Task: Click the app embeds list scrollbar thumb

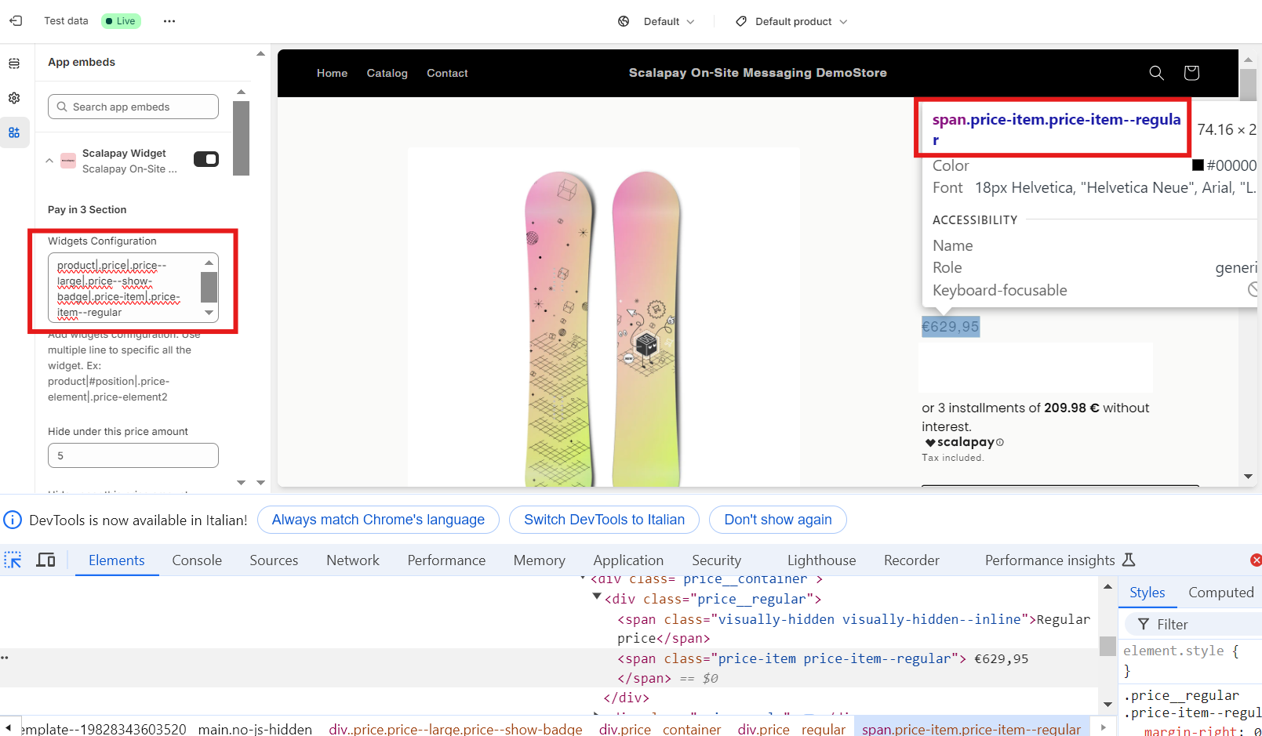Action: click(241, 138)
